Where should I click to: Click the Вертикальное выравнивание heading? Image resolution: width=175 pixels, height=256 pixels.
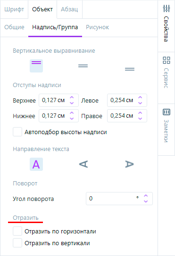54,51
